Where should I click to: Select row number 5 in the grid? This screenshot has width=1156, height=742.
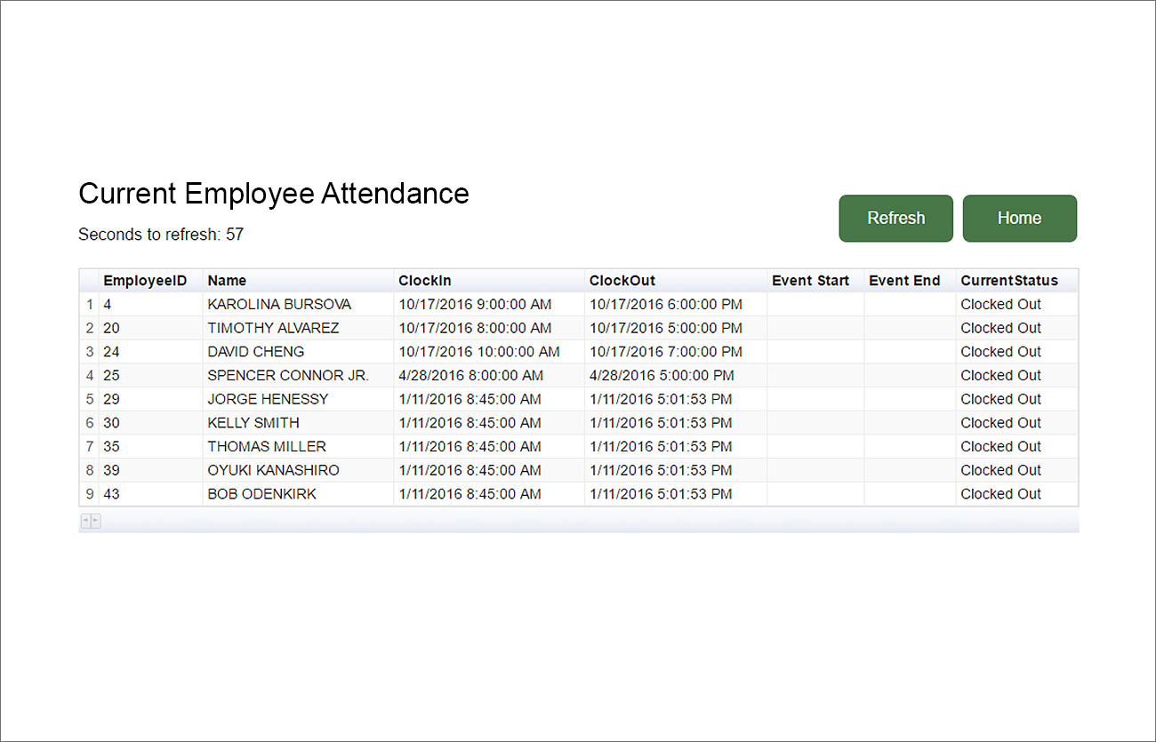click(x=89, y=399)
